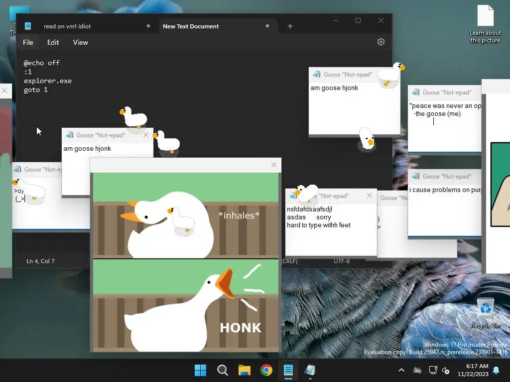510x382 pixels.
Task: Click title icon of 'peace was never' Not-epad
Action: pyautogui.click(x=416, y=92)
